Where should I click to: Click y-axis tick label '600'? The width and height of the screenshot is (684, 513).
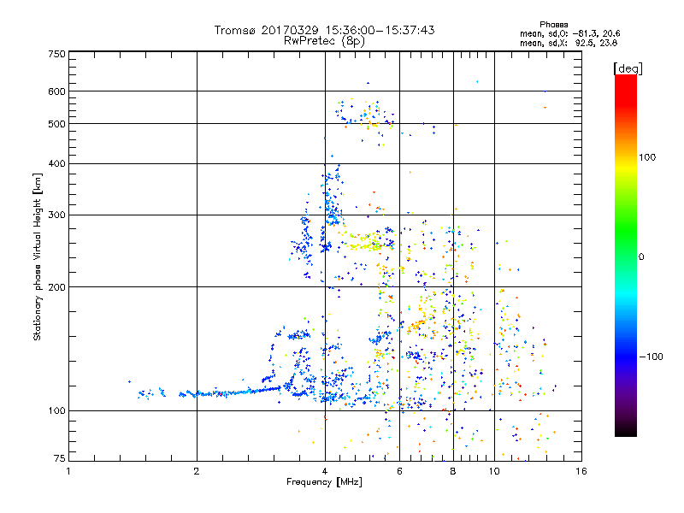[56, 91]
